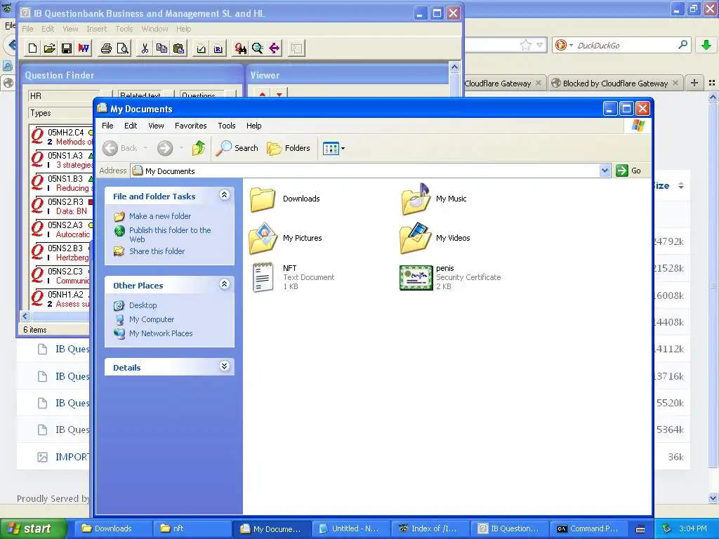The height and width of the screenshot is (539, 719).
Task: Select the NFT text document
Action: pos(291,277)
